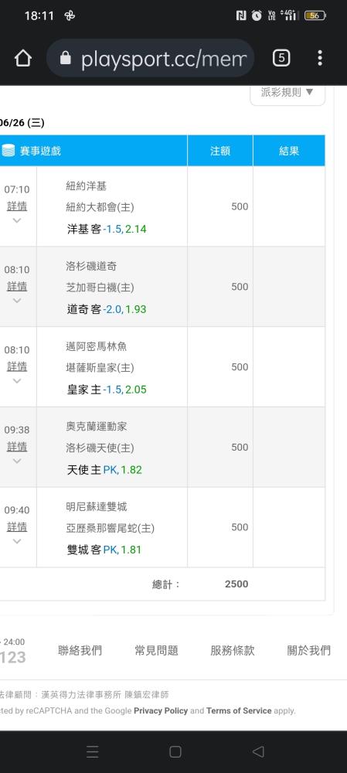Open the 派彩規則 dropdown
The image size is (347, 773).
[x=287, y=94]
